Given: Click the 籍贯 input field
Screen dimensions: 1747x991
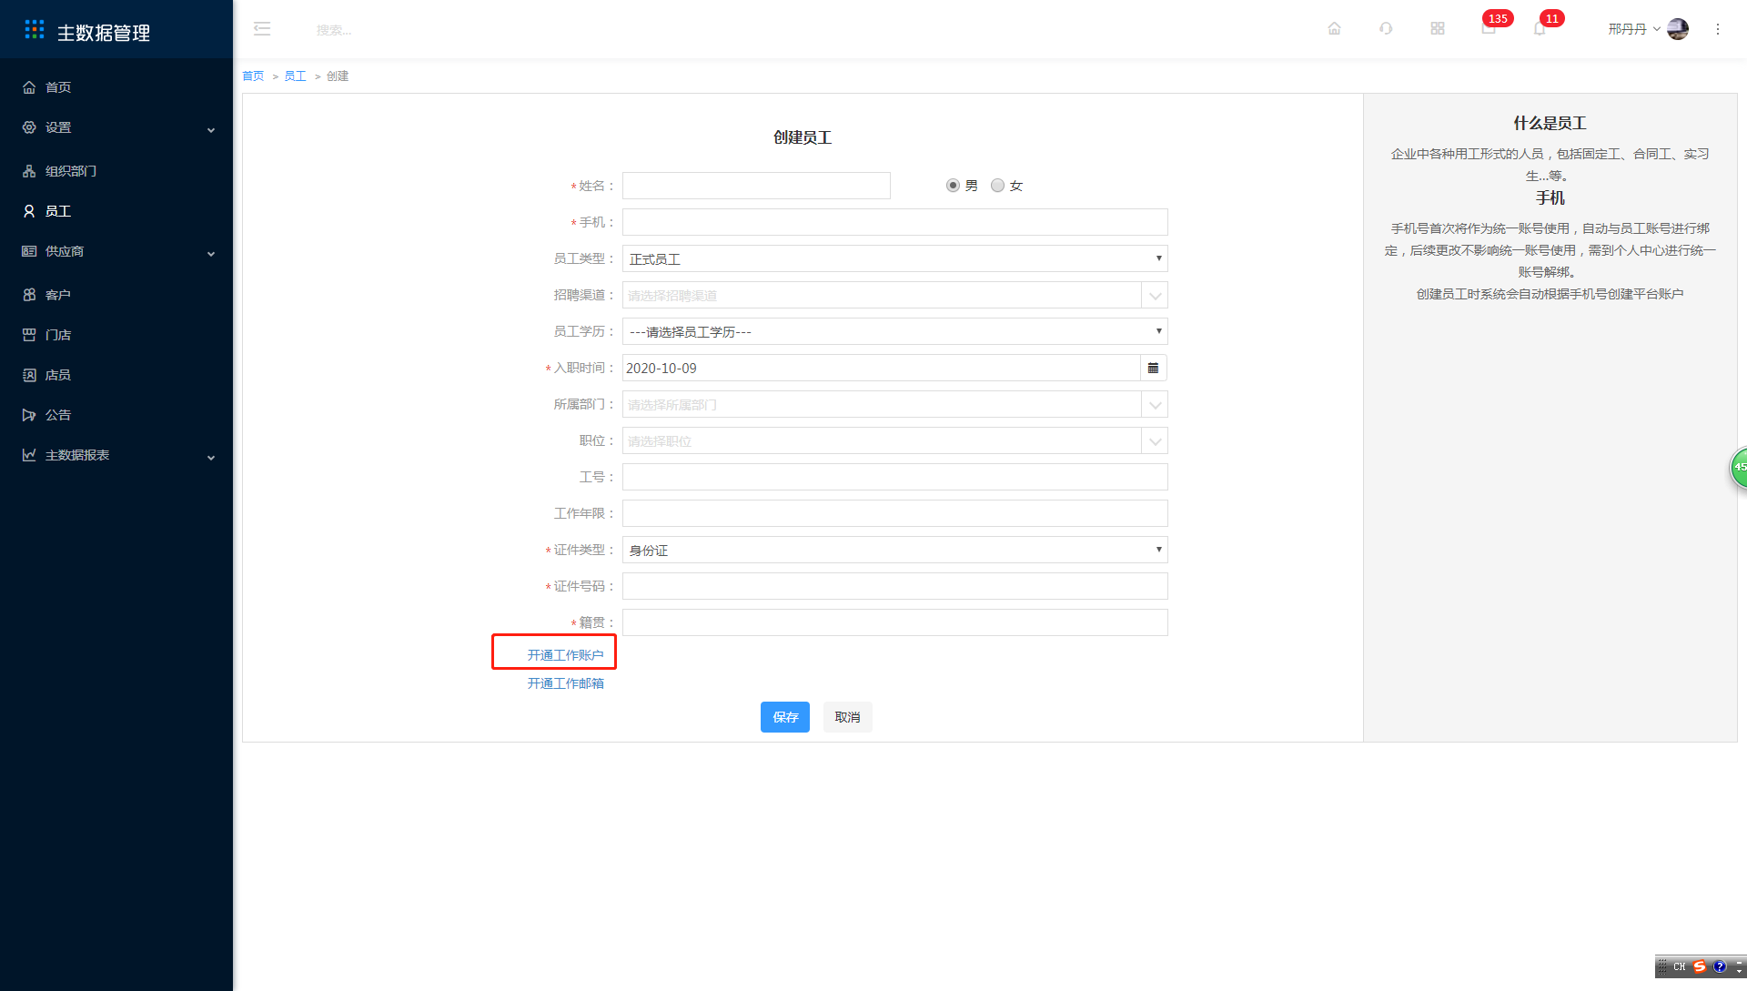Looking at the screenshot, I should click(895, 622).
